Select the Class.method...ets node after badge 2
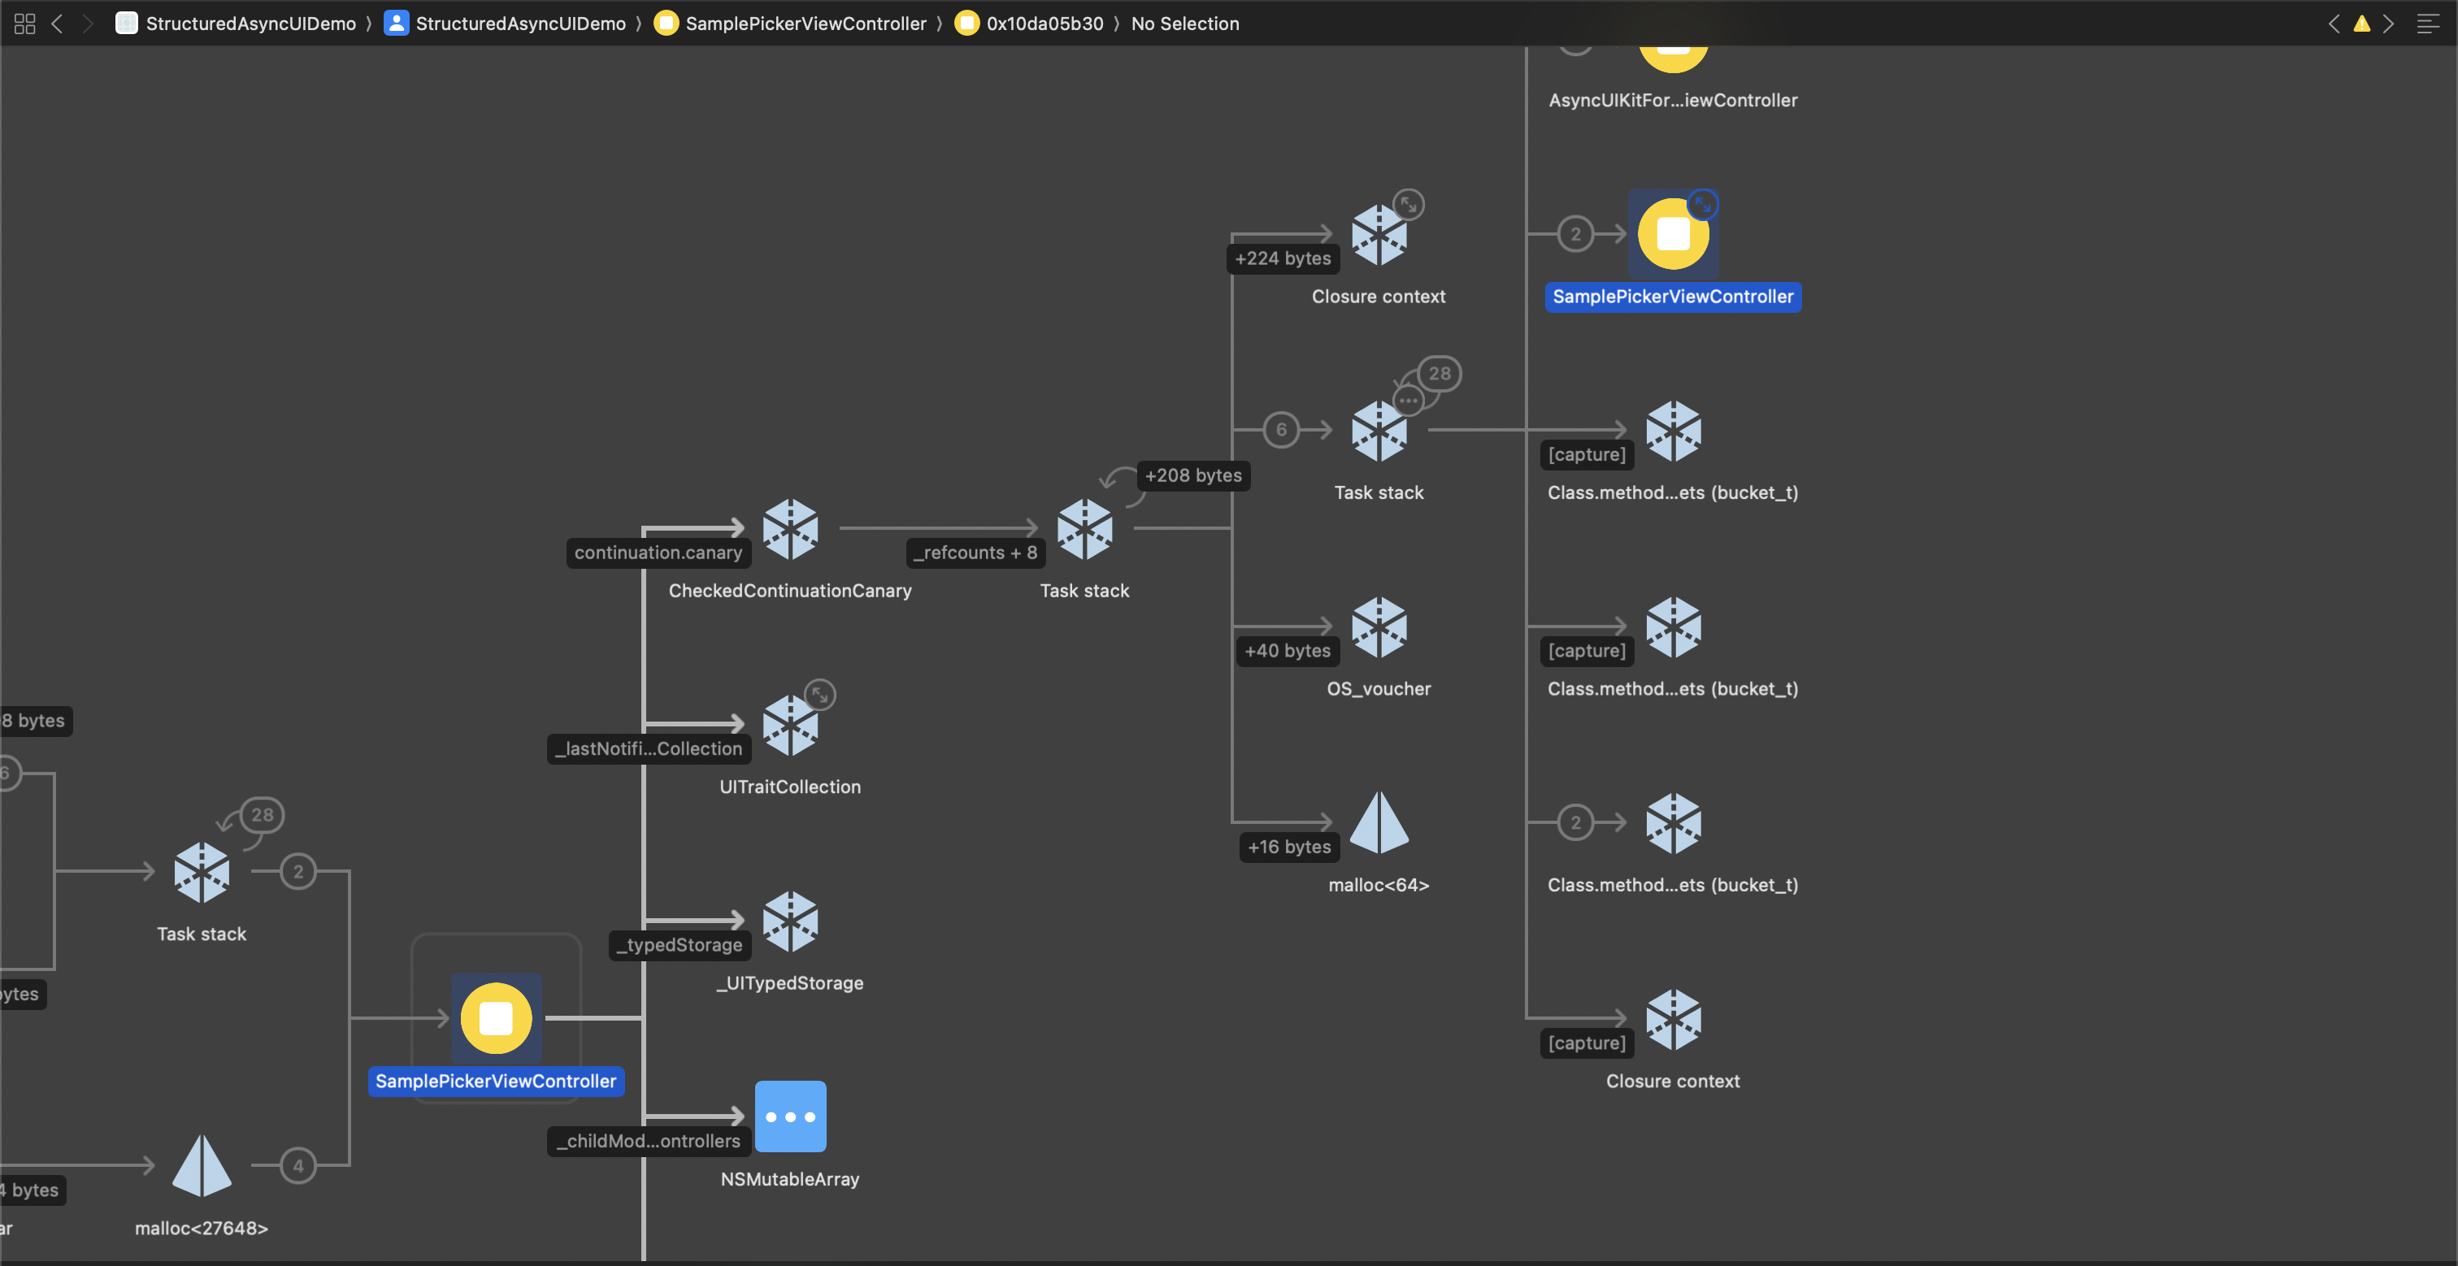Screen dimensions: 2458x1266 pos(1674,822)
